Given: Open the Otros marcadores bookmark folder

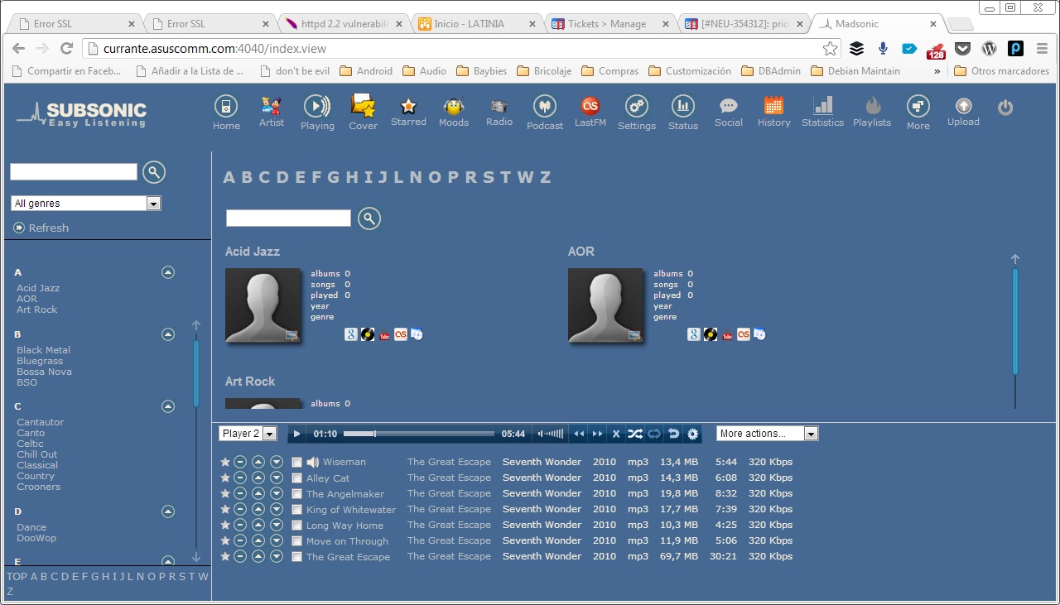Looking at the screenshot, I should pos(1002,71).
